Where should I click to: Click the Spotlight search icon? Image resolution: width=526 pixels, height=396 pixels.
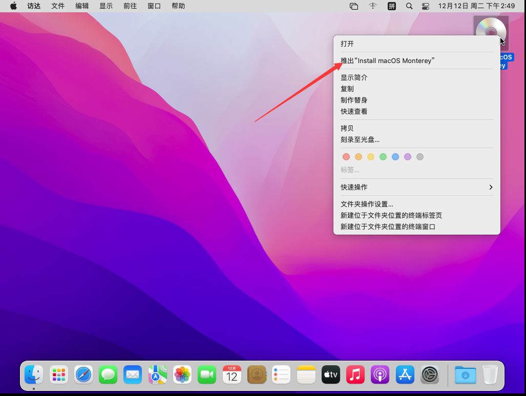pos(409,6)
